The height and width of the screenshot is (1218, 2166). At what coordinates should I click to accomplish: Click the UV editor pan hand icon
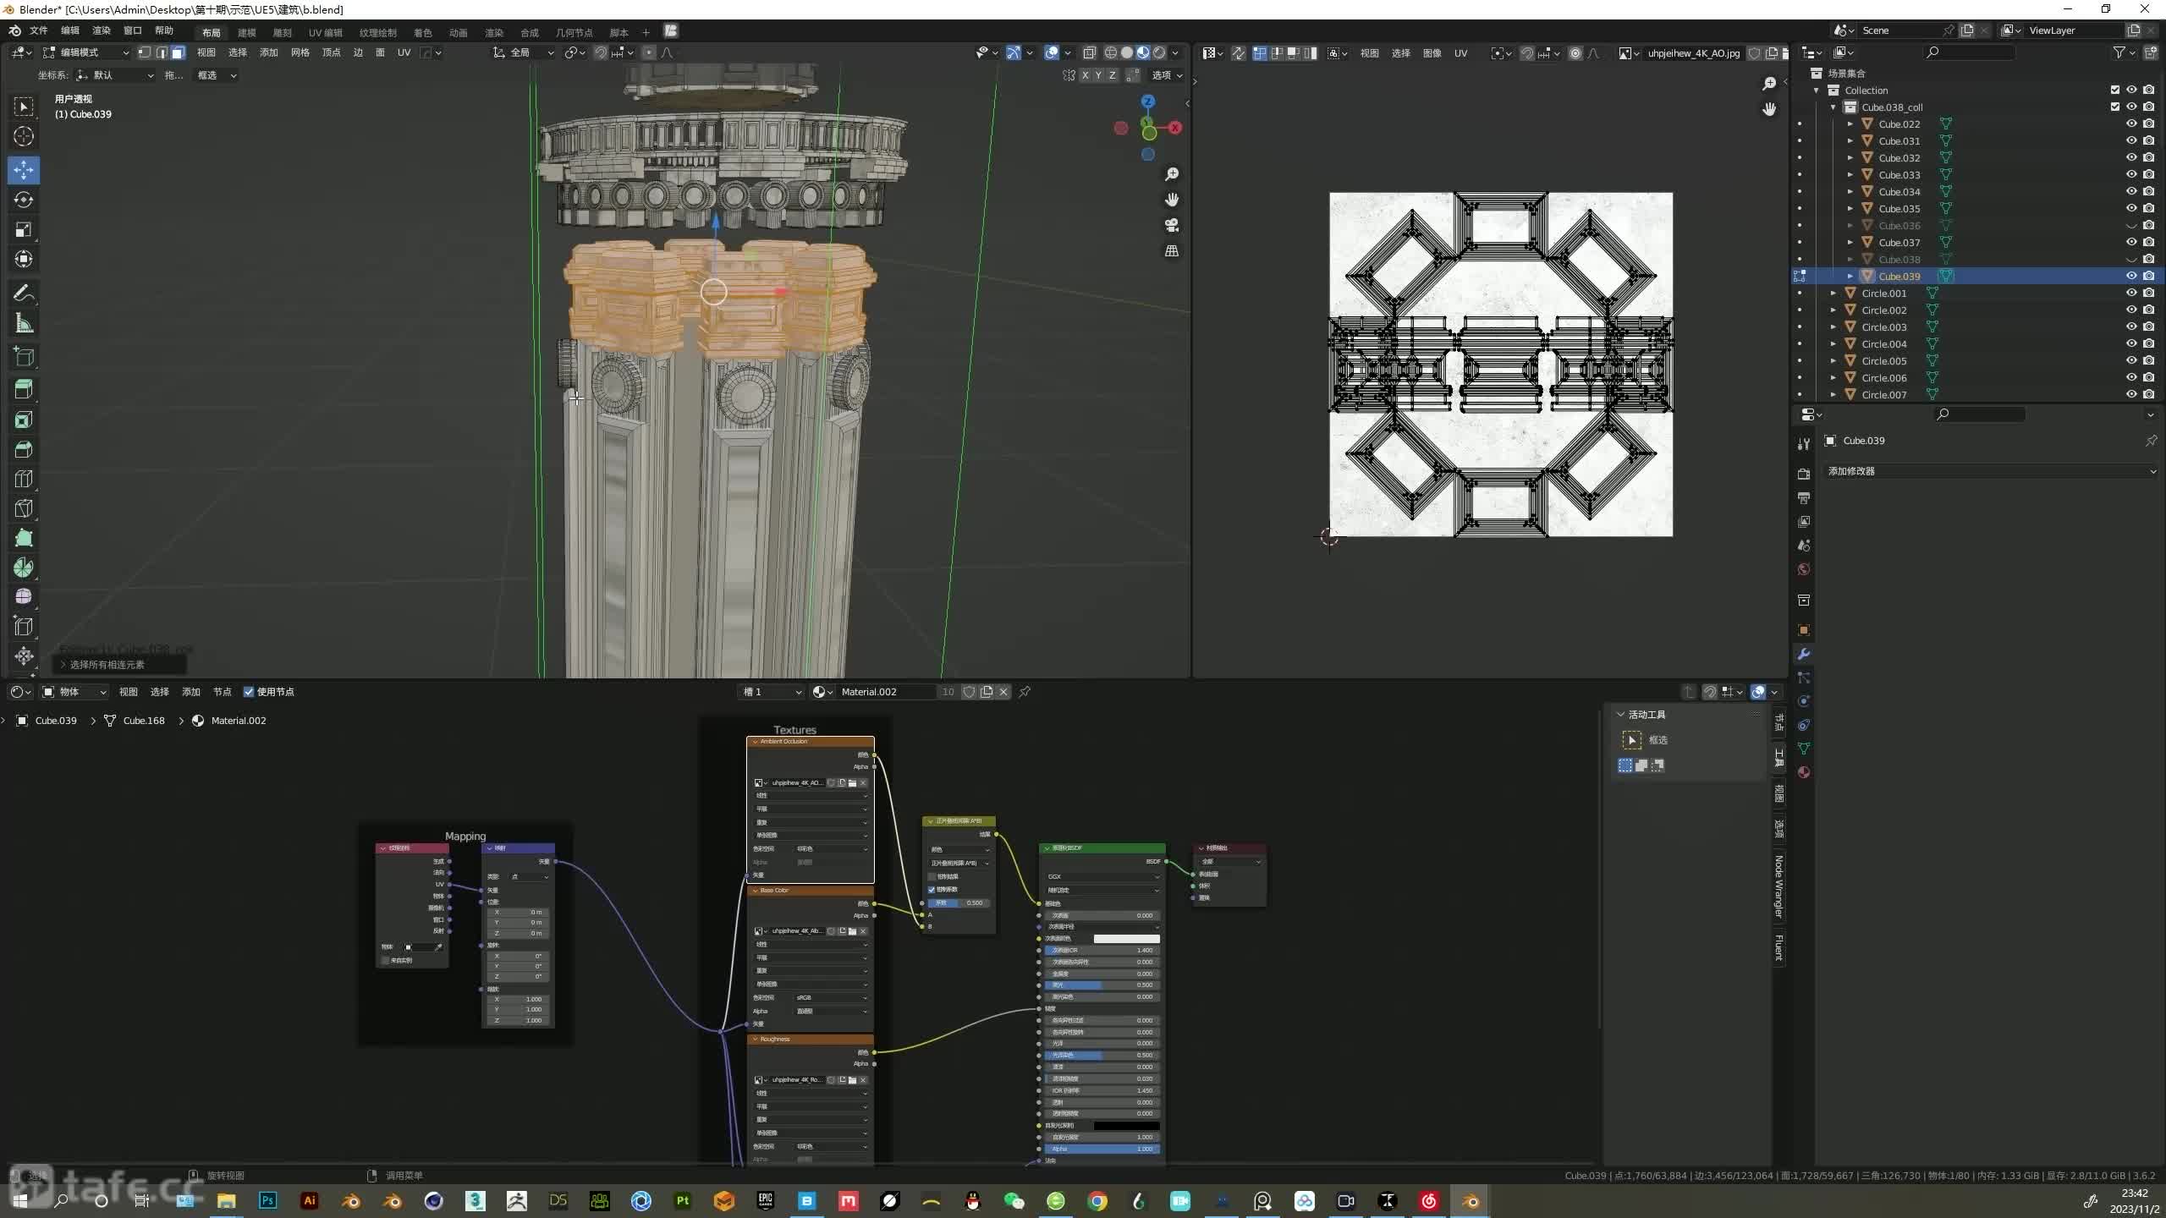point(1769,109)
